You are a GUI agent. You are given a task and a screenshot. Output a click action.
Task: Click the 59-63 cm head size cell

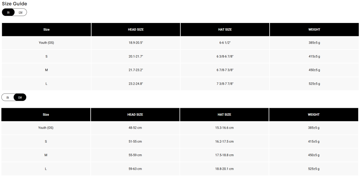click(x=135, y=169)
